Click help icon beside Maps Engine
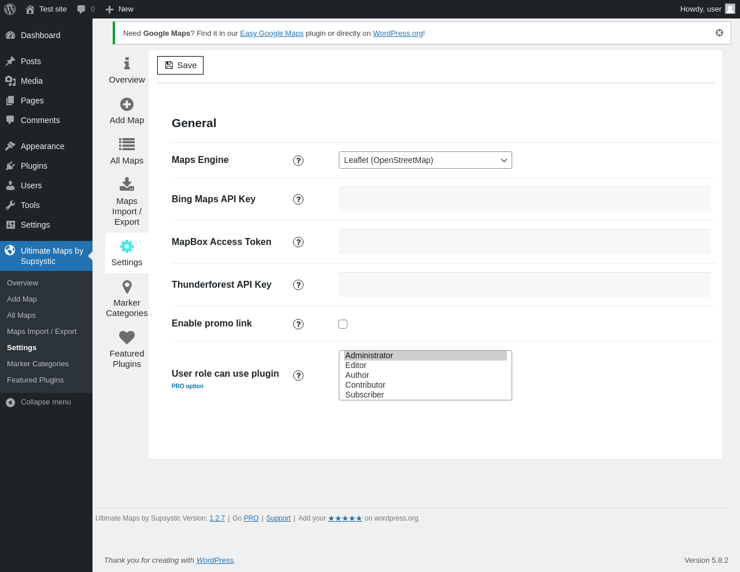This screenshot has height=572, width=740. click(298, 161)
